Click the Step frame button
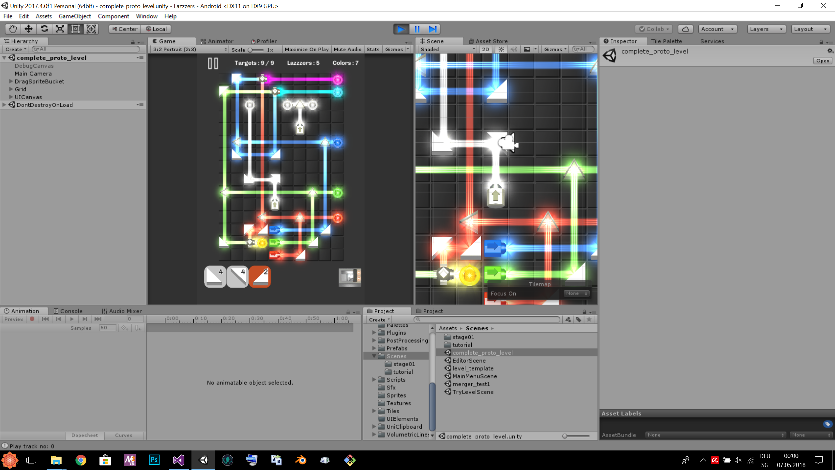Viewport: 835px width, 470px height. point(433,29)
